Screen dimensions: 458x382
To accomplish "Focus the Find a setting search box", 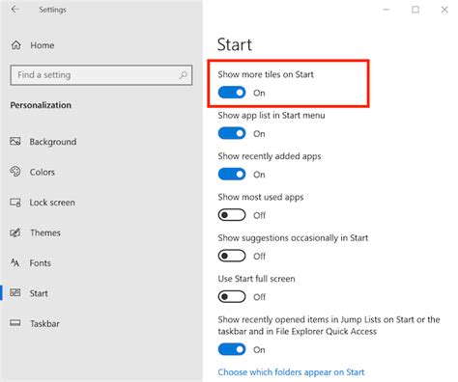I will [101, 75].
